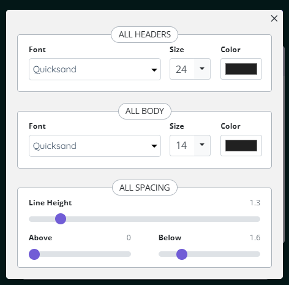Image resolution: width=289 pixels, height=285 pixels.
Task: Click the Line Height value 1.3
Action: pyautogui.click(x=255, y=203)
